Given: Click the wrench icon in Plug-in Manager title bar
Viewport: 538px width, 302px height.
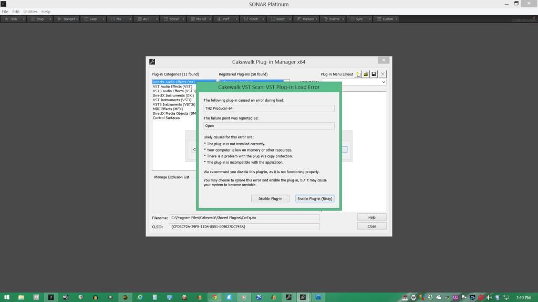Looking at the screenshot, I should (152, 62).
